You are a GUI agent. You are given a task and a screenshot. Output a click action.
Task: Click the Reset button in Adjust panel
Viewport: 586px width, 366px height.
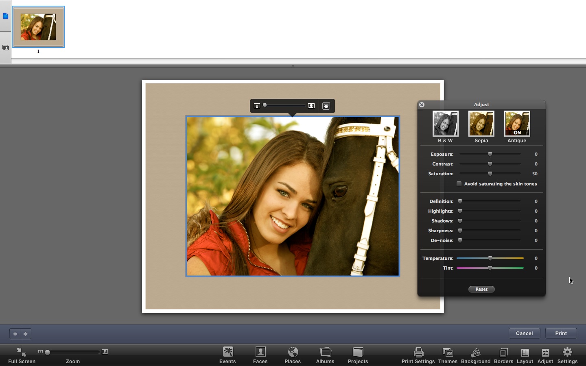(x=481, y=289)
